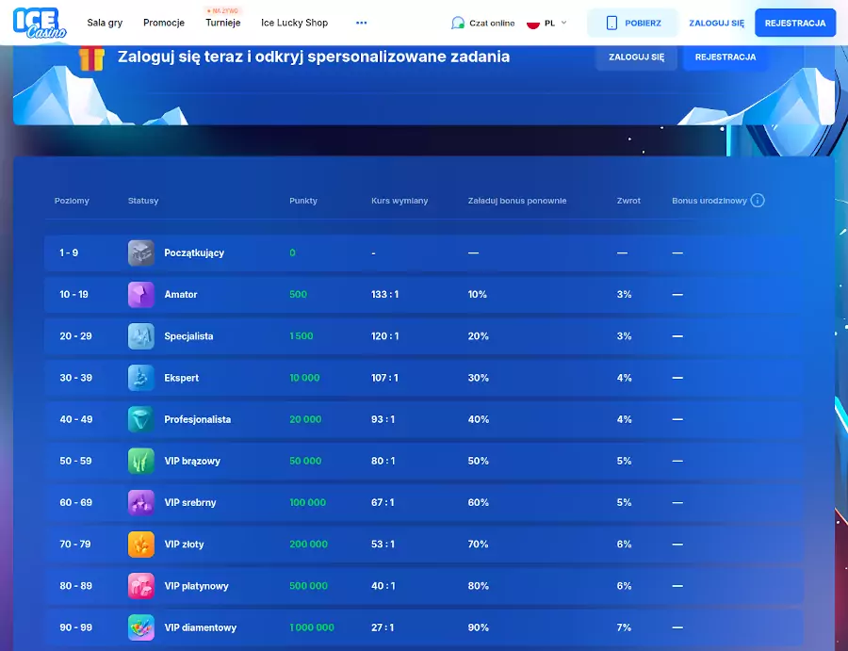Click the Ekspert blue status icon
848x651 pixels.
140,378
